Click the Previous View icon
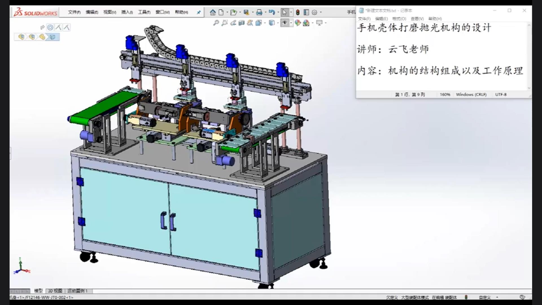542x305 pixels. click(233, 23)
